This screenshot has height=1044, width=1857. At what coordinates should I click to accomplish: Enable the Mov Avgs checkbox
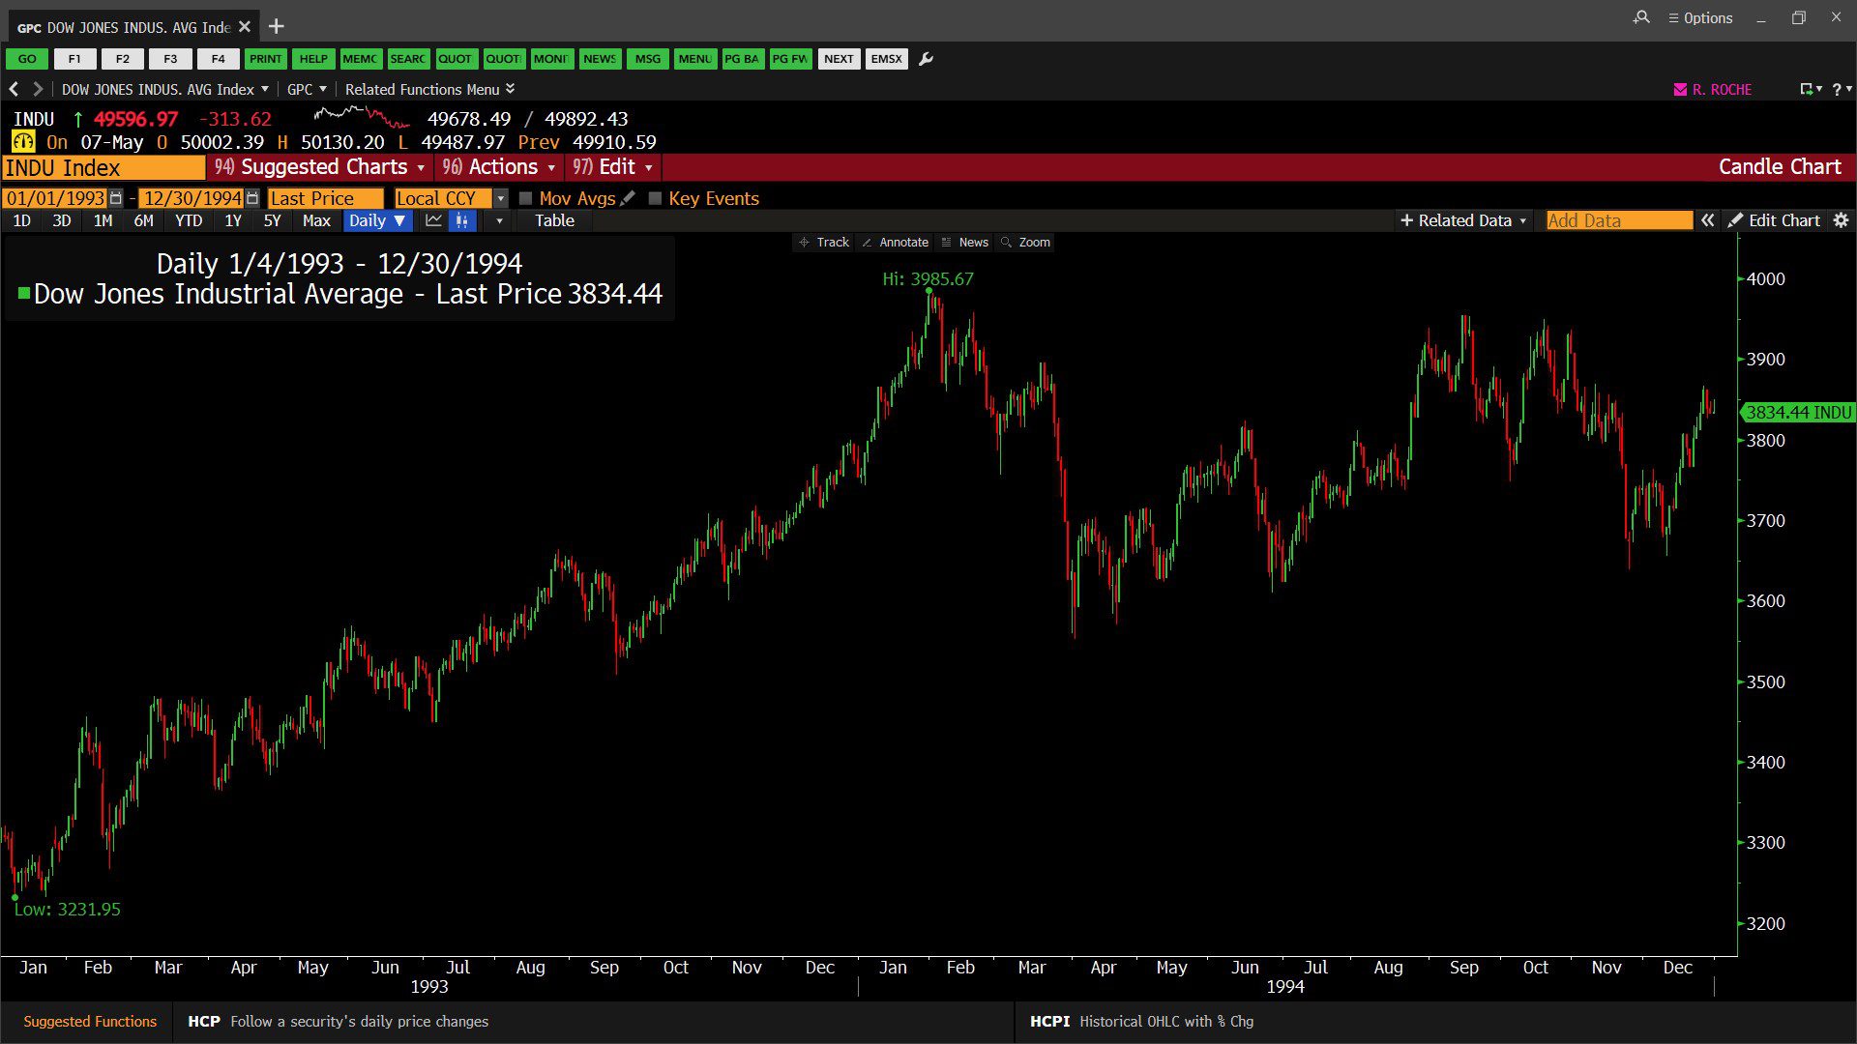pyautogui.click(x=526, y=198)
